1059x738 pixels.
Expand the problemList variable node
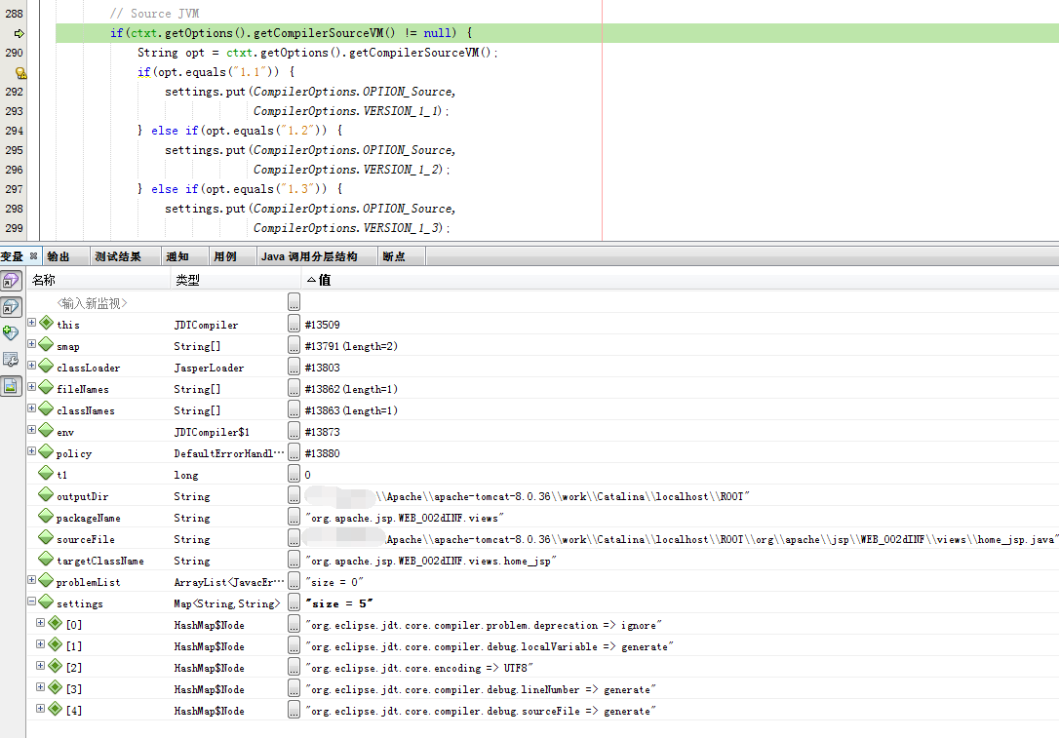[32, 579]
